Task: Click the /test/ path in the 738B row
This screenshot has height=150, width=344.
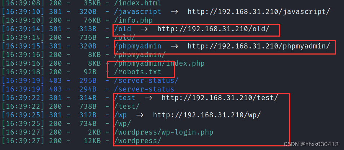Action: coord(127,107)
